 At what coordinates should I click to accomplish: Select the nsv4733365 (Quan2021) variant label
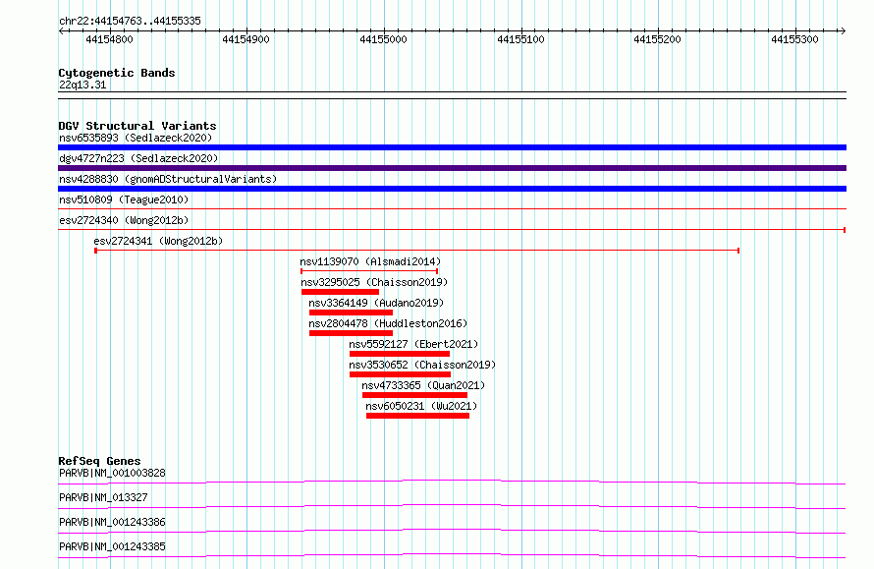coord(423,385)
